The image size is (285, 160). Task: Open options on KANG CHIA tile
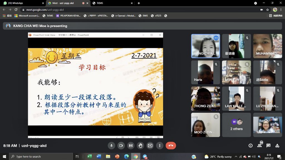pyautogui.click(x=216, y=38)
